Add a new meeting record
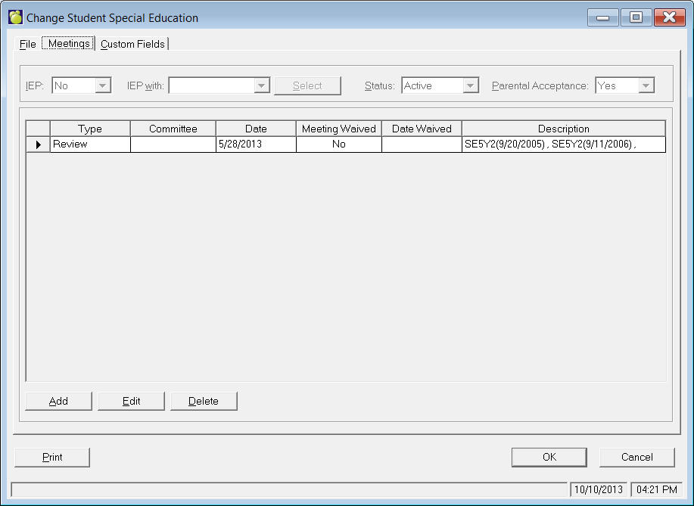 coord(58,401)
